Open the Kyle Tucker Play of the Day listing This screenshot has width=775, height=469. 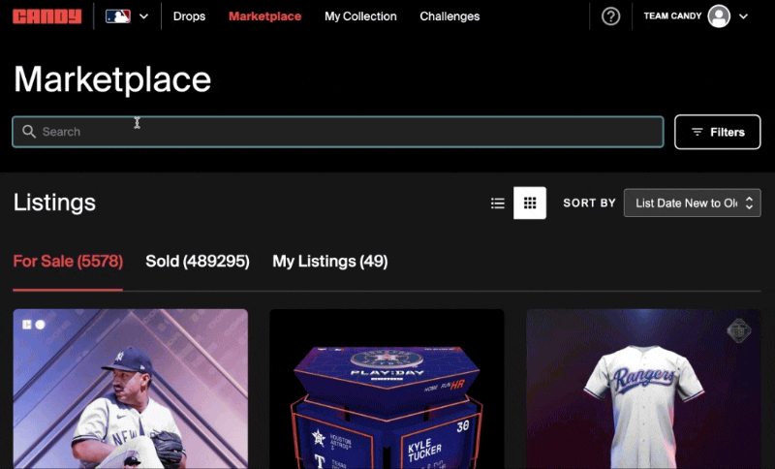387,389
